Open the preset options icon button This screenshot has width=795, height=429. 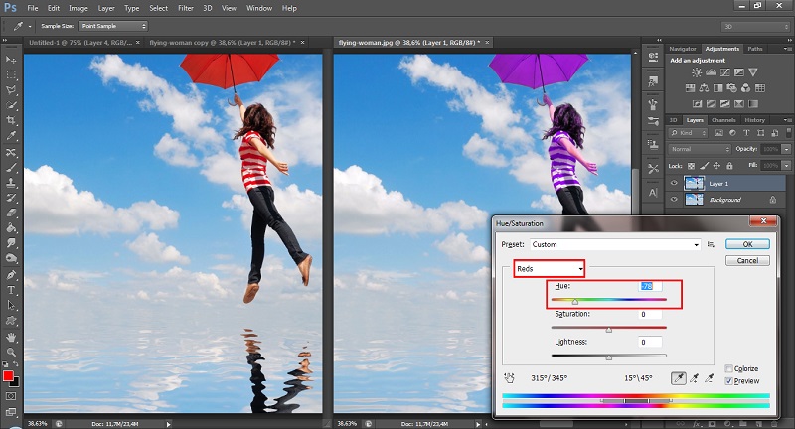pos(711,244)
